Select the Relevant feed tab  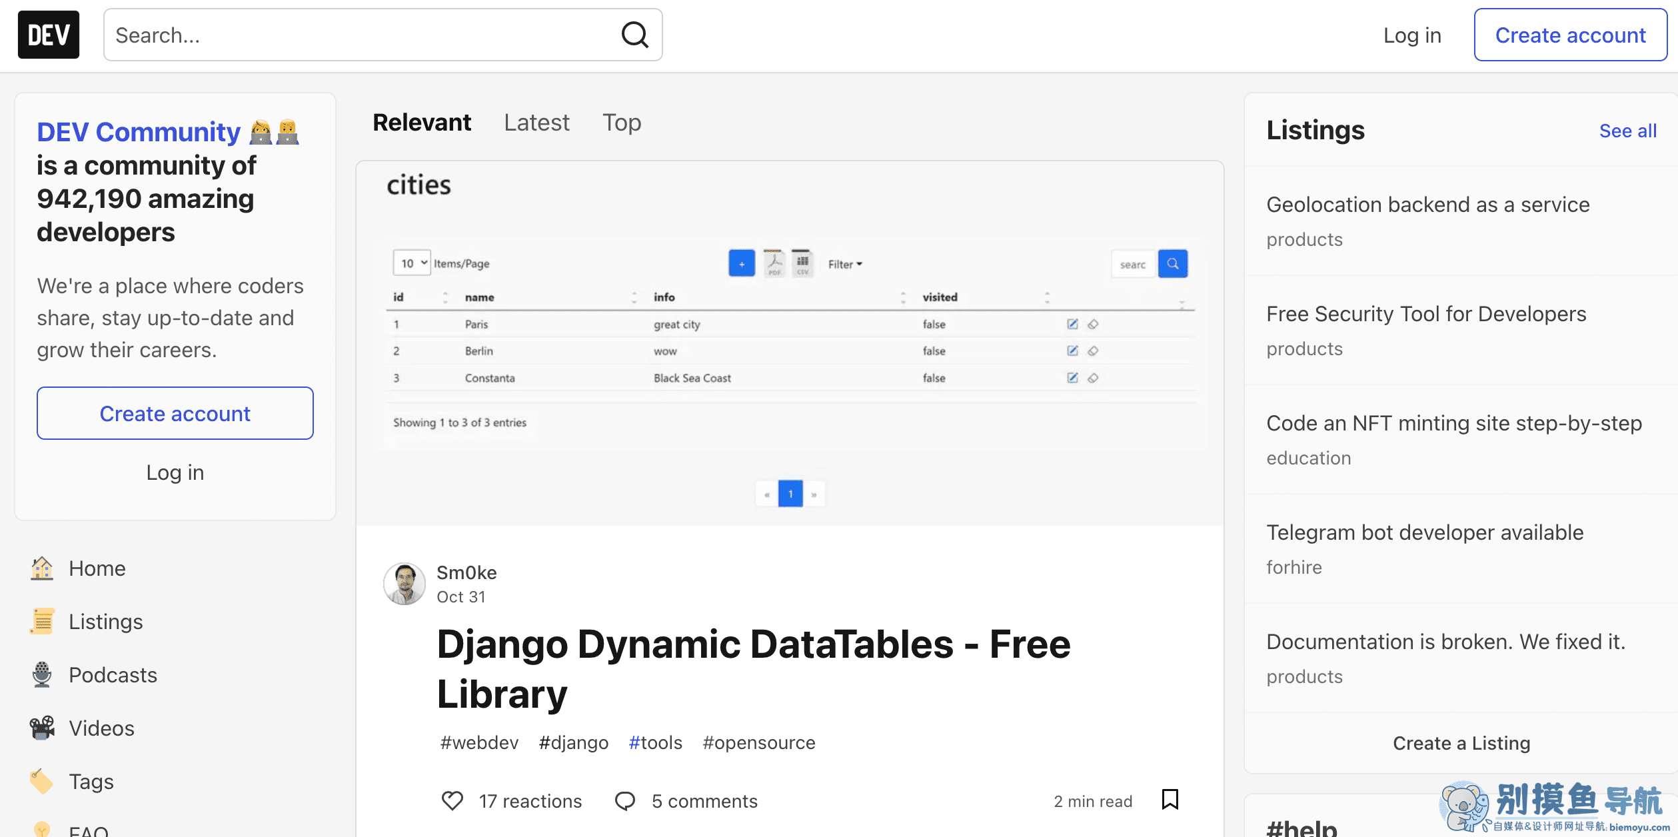[x=422, y=123]
